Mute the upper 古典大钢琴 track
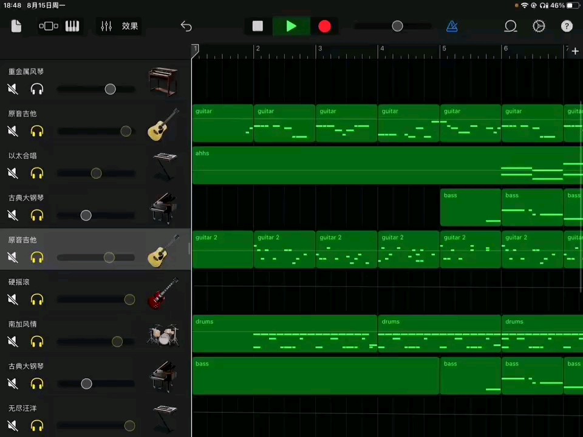Viewport: 583px width, 437px height. coord(13,215)
